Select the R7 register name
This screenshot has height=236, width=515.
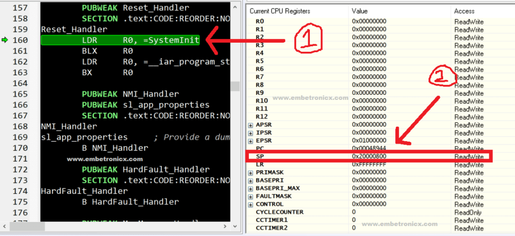pos(260,77)
